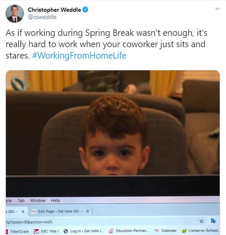
Task: Open the Education Partner bookmark
Action: coord(129,231)
